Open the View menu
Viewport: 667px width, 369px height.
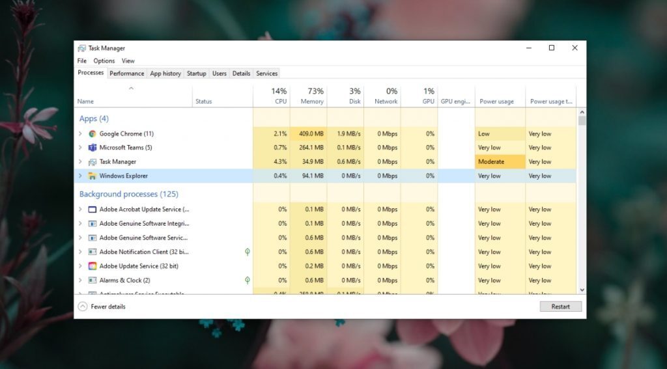128,61
